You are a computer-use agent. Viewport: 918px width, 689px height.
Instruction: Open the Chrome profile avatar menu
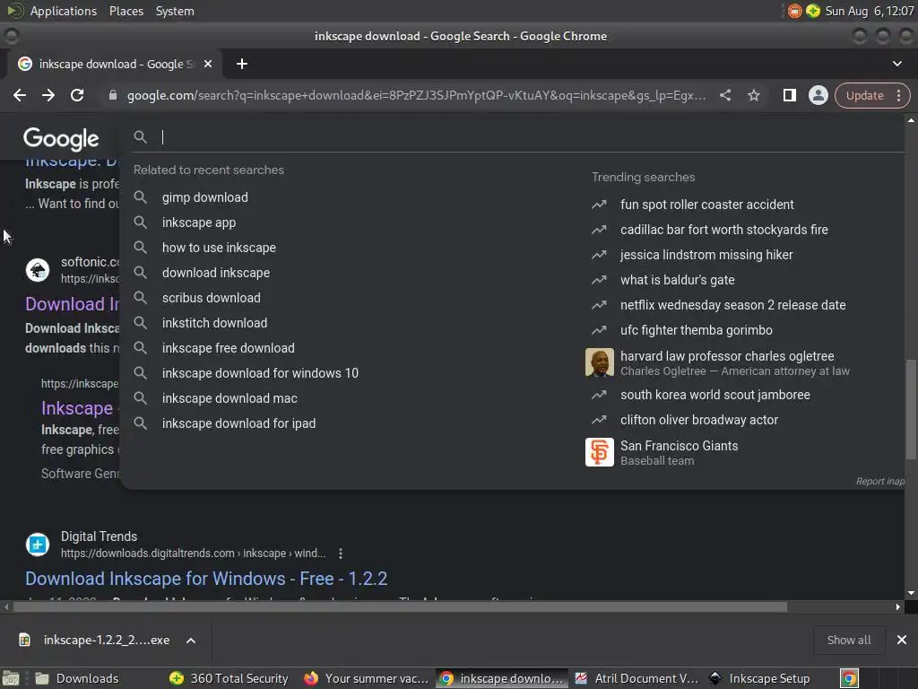coord(818,95)
